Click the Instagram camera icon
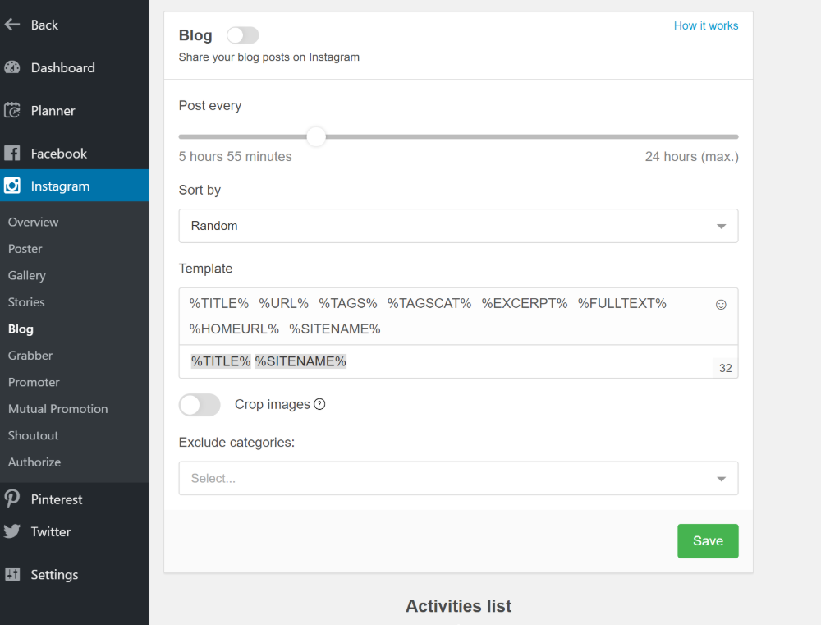Image resolution: width=821 pixels, height=625 pixels. (x=11, y=186)
